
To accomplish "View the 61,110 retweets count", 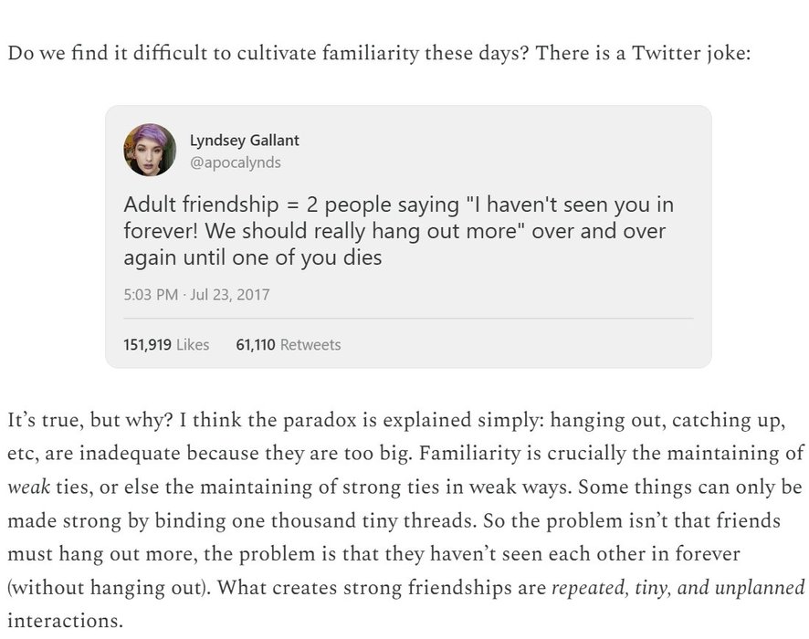I will [256, 345].
